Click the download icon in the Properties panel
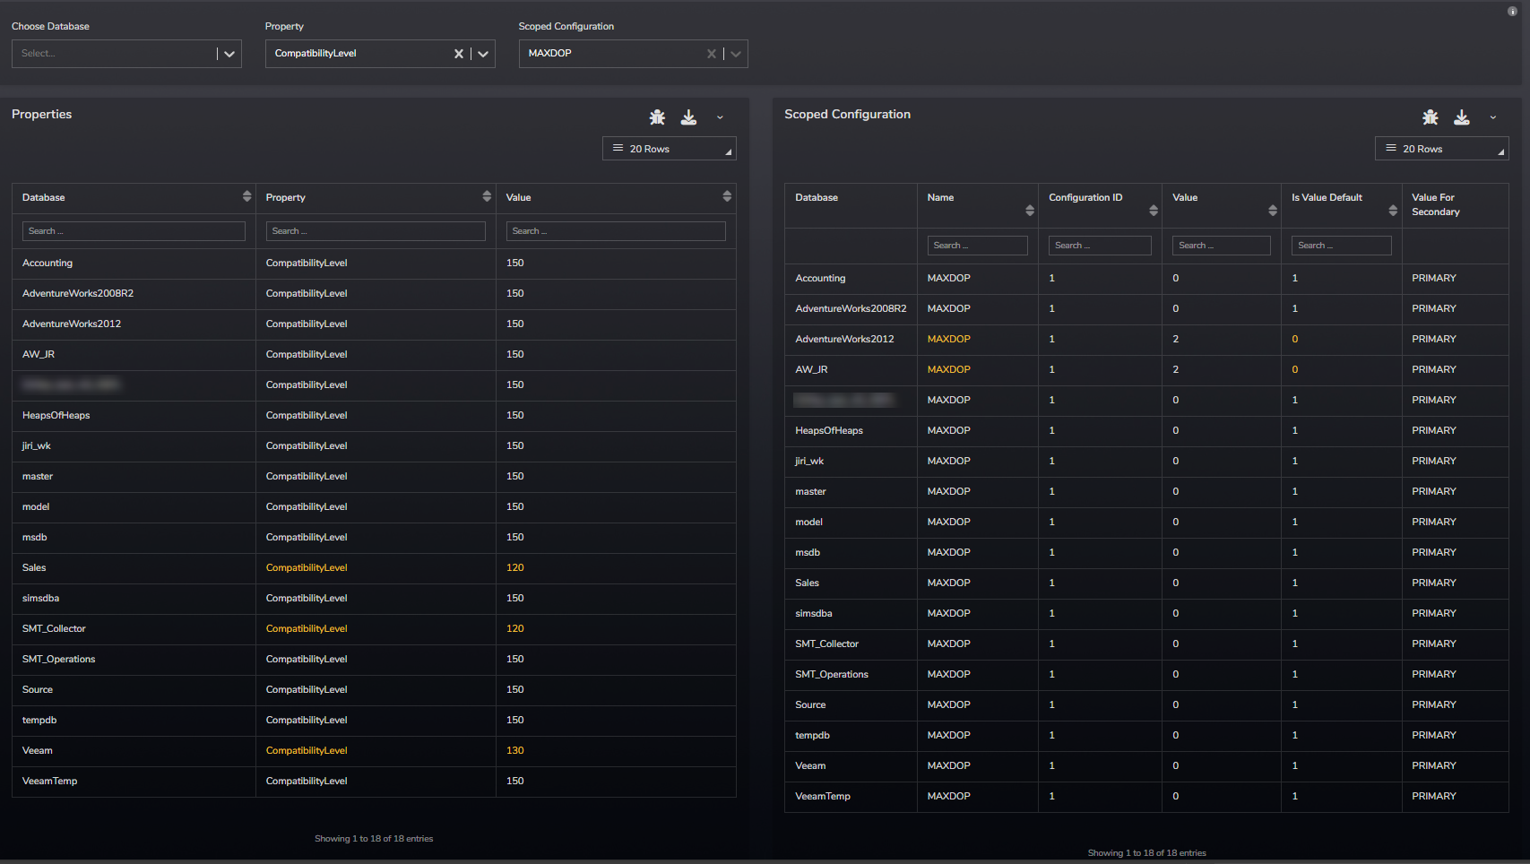 (688, 117)
